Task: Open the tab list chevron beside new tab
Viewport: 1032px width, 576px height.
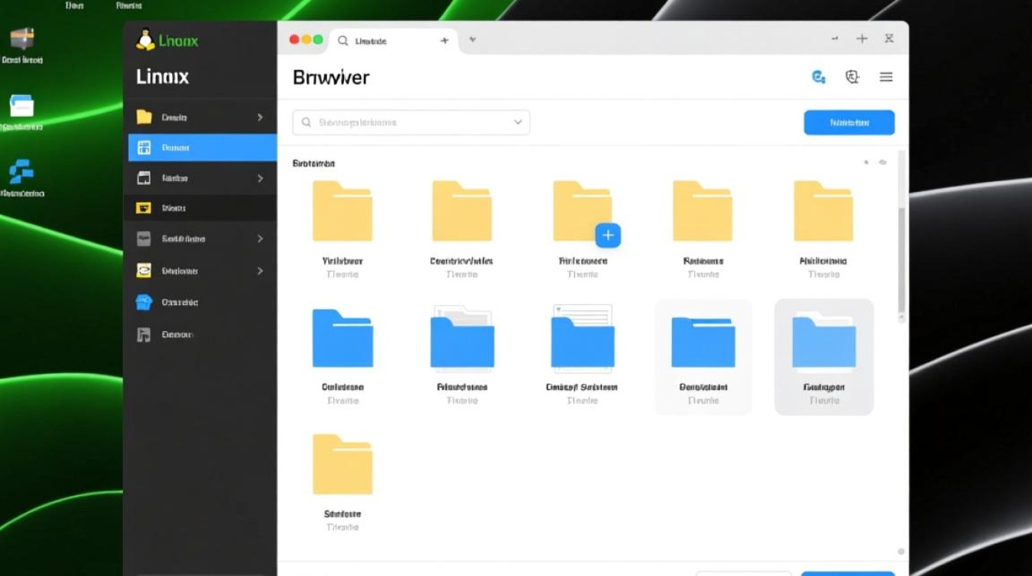Action: pyautogui.click(x=472, y=40)
